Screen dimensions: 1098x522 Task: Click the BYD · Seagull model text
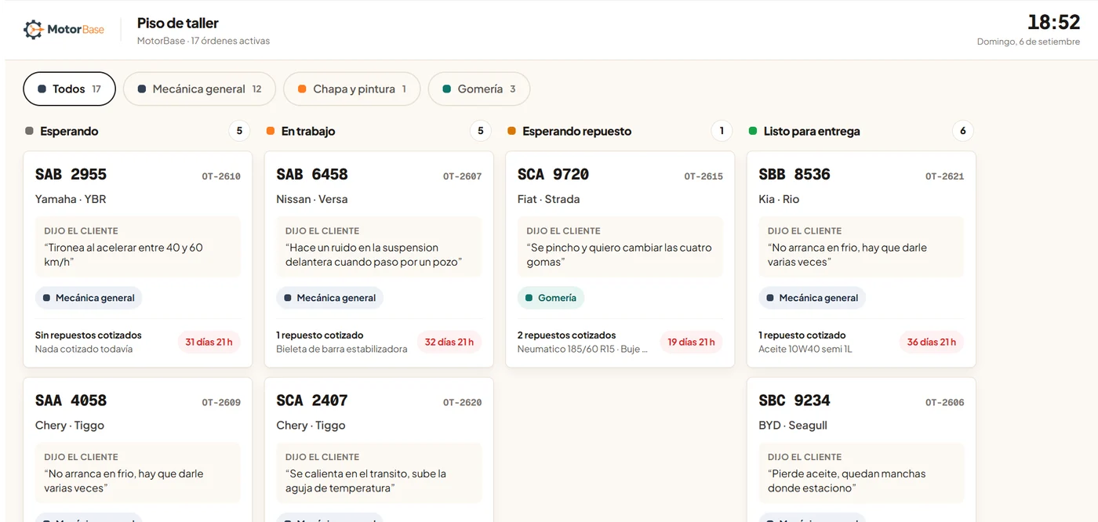coord(793,425)
